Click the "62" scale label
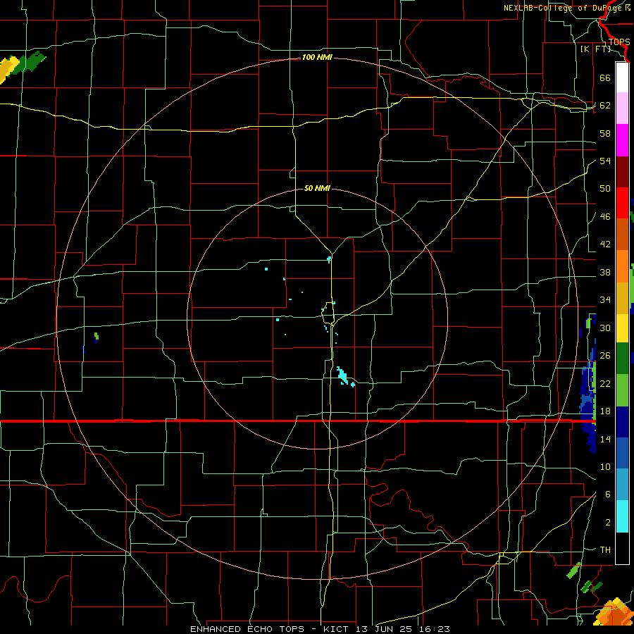634x634 pixels. click(x=605, y=106)
